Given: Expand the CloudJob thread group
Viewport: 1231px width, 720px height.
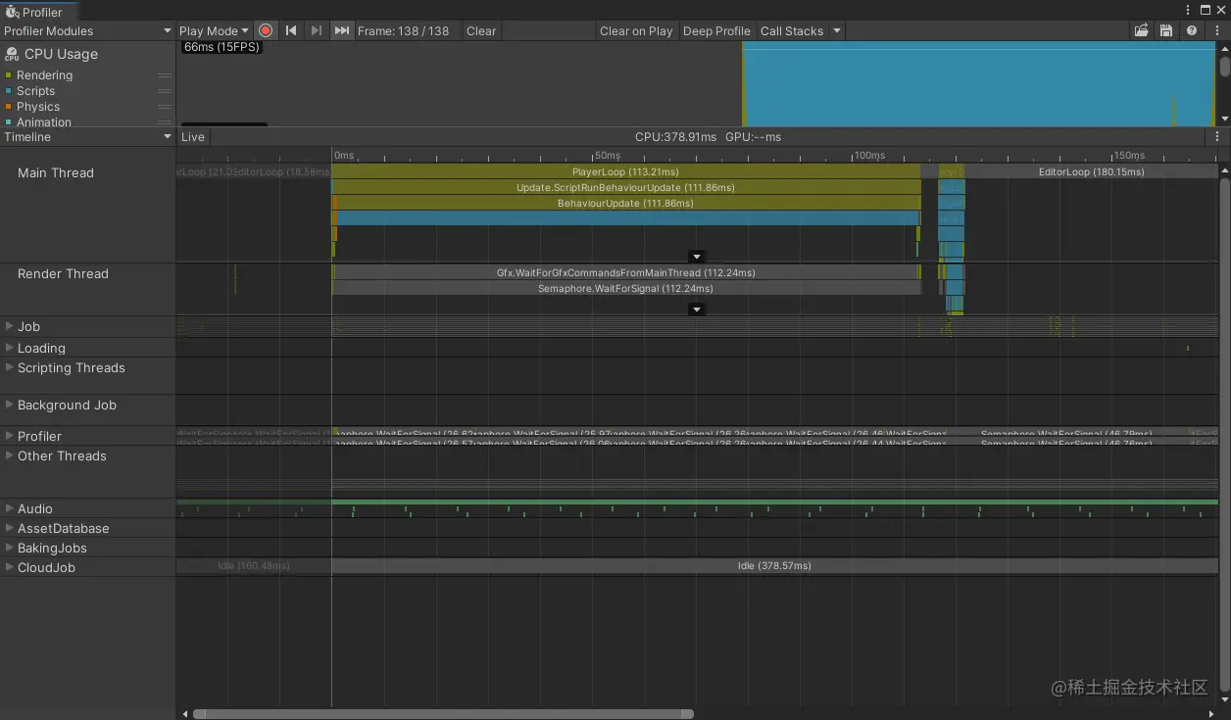Looking at the screenshot, I should pyautogui.click(x=9, y=567).
